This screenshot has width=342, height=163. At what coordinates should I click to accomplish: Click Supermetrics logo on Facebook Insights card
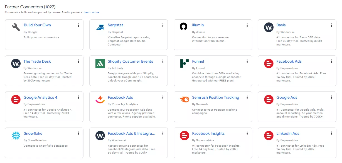[184, 136]
